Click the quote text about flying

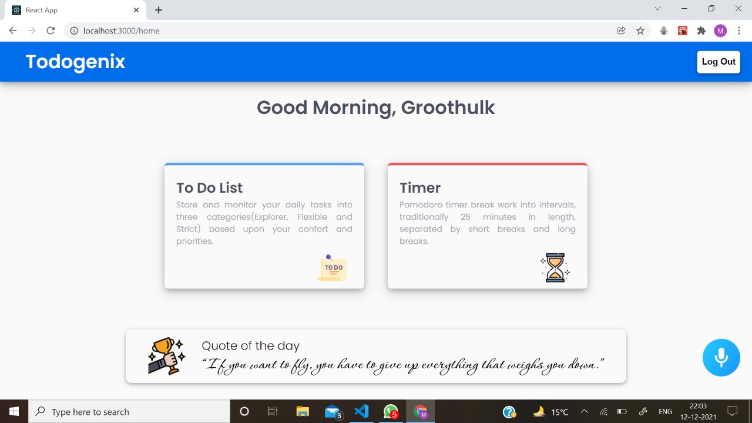coord(404,365)
